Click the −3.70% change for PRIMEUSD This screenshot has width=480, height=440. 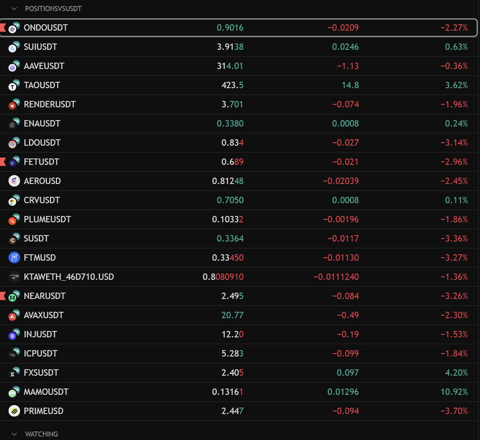(x=454, y=411)
